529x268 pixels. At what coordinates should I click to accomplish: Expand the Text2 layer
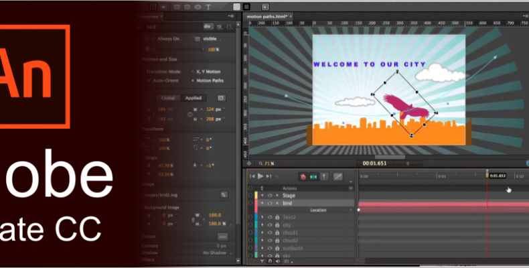click(x=262, y=217)
